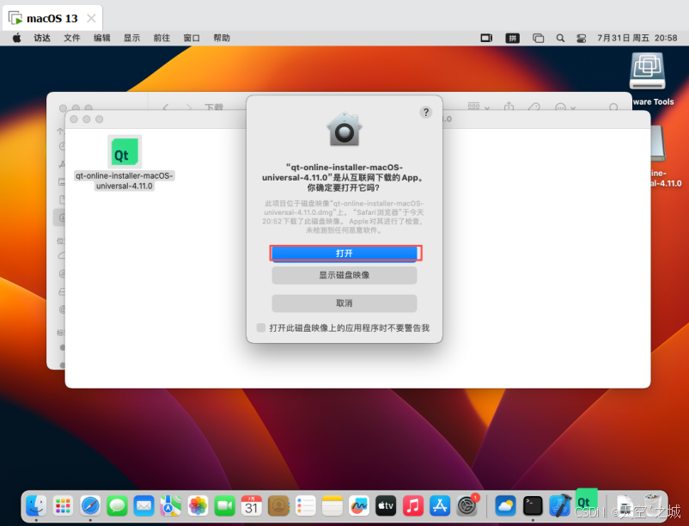The width and height of the screenshot is (689, 526).
Task: Close the macOS 13 VM tab
Action: tap(91, 18)
